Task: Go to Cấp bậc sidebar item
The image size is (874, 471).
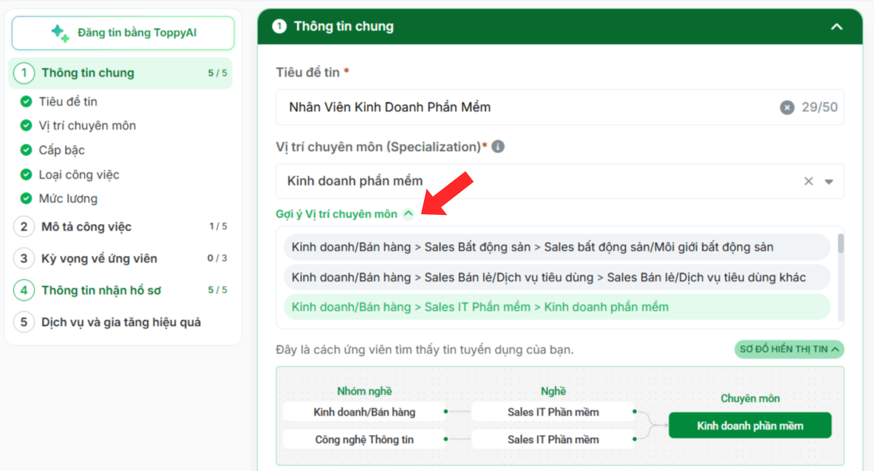Action: tap(62, 150)
